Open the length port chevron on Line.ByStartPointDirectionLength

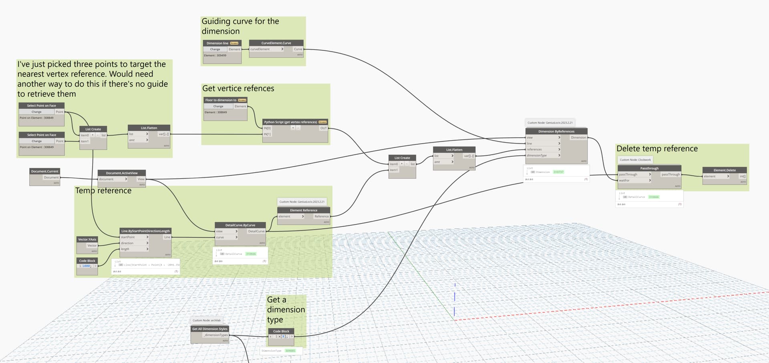coord(147,249)
